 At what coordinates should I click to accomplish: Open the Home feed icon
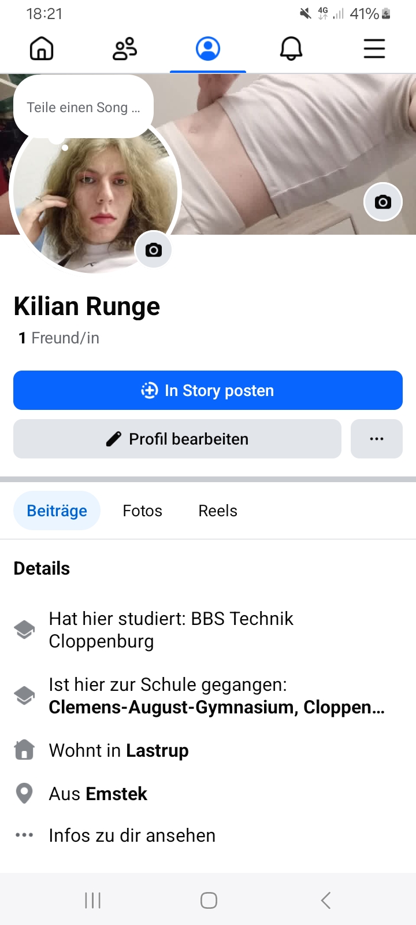pos(42,49)
